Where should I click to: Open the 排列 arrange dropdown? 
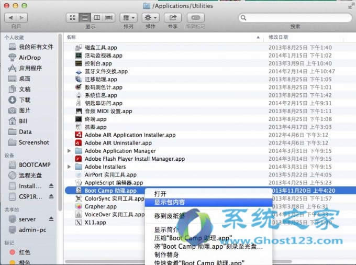(x=128, y=17)
